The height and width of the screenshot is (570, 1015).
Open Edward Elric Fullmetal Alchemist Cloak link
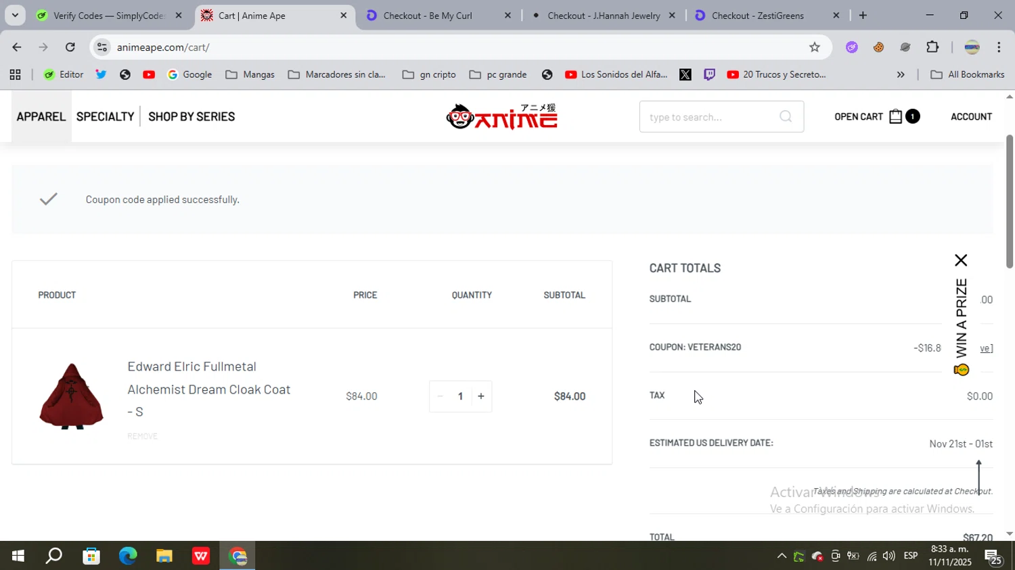pyautogui.click(x=209, y=389)
